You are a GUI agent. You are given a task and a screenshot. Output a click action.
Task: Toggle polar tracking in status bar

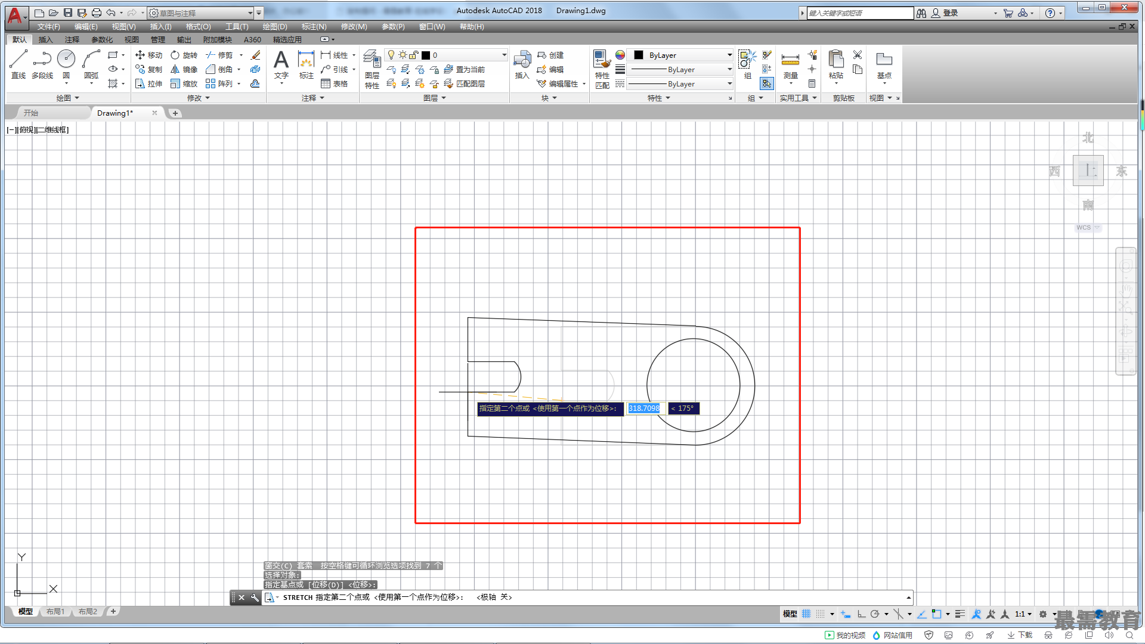coord(875,614)
